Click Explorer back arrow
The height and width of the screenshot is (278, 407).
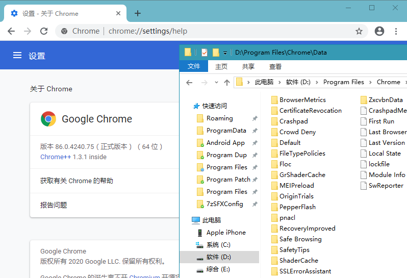point(189,83)
